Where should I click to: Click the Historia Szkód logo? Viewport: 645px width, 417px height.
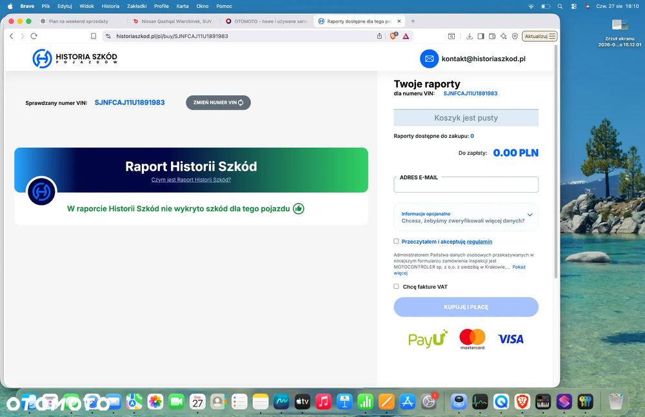pos(75,59)
